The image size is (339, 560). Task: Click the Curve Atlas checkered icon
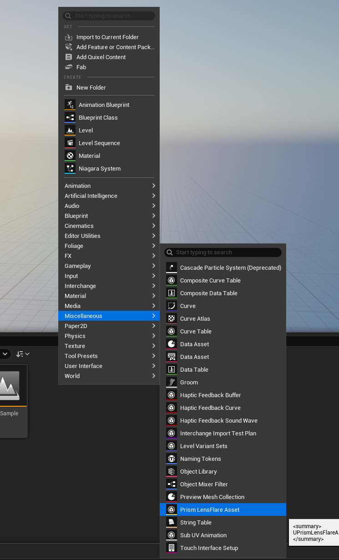(172, 318)
